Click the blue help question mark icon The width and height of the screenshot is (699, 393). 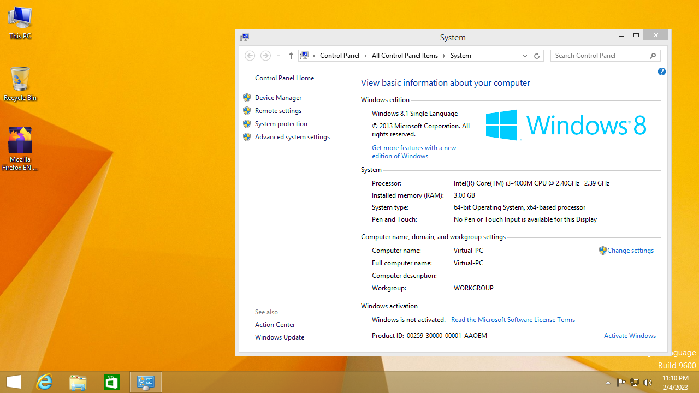[x=661, y=72]
